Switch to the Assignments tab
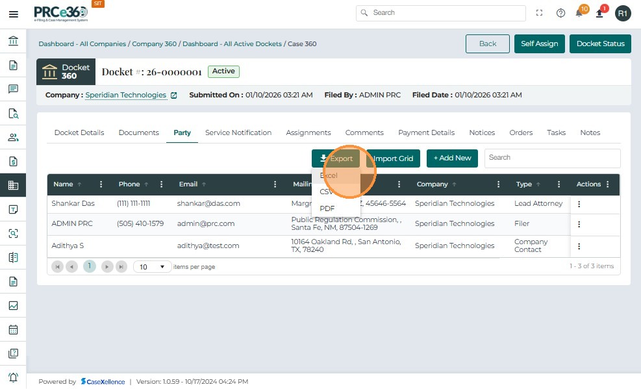 (x=308, y=132)
